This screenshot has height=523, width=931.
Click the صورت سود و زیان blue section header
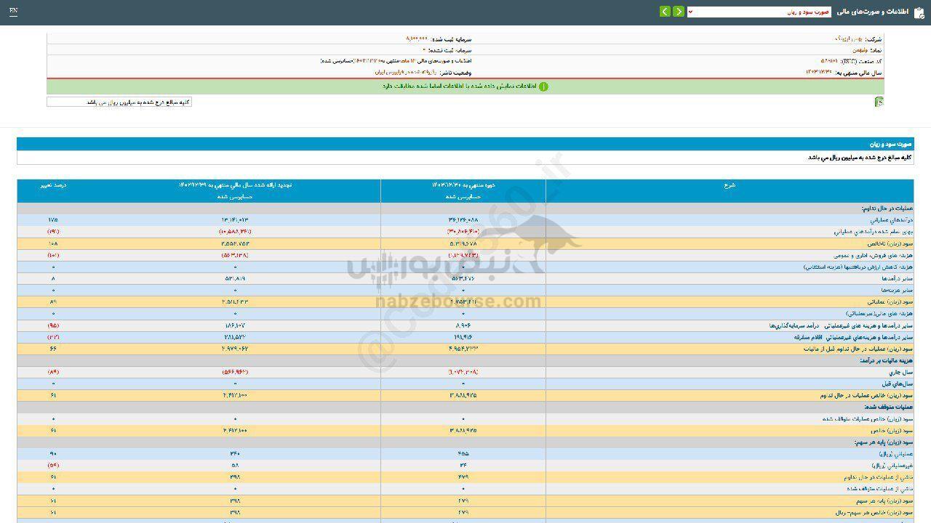465,145
